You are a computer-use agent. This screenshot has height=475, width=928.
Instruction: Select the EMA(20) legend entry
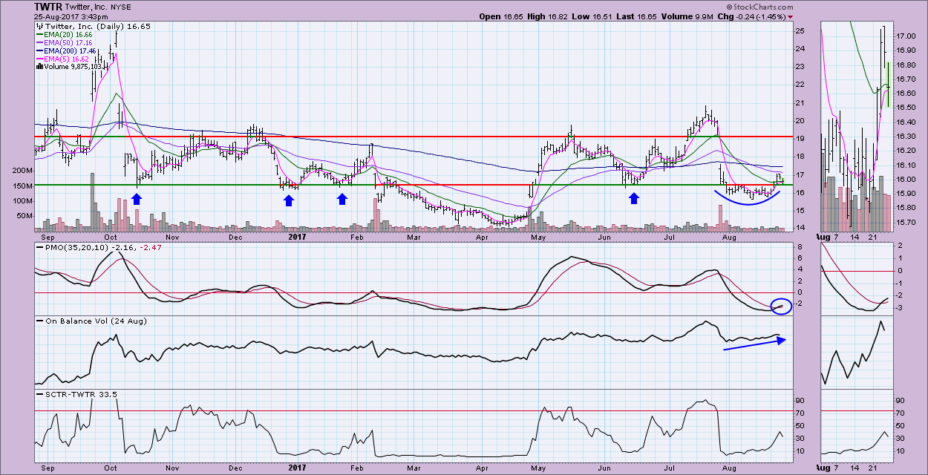point(63,34)
